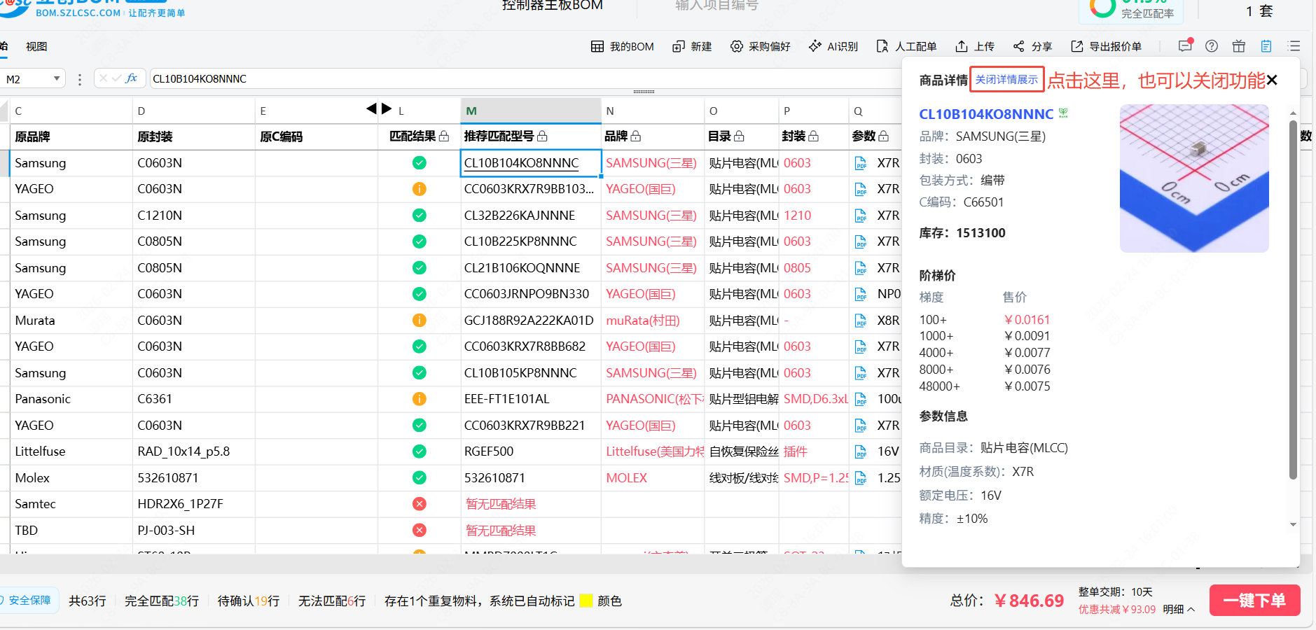Open the M2 cell name box dropdown
Image resolution: width=1316 pixels, height=630 pixels.
[57, 79]
